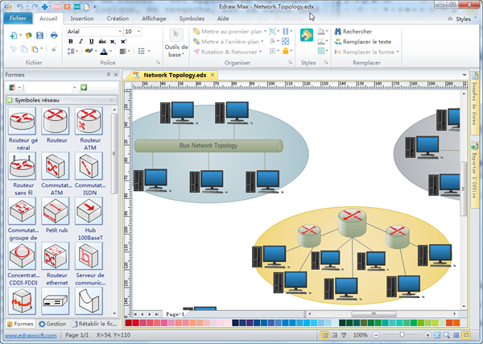Choose the Commutateur ISDN symbol
Viewport: 483px width, 344px height.
point(89,167)
